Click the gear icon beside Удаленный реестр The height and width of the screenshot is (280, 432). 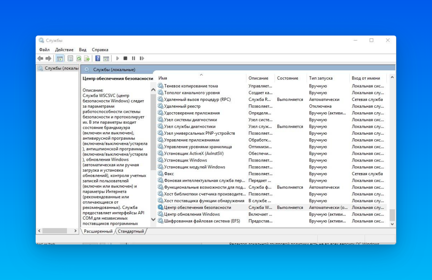pos(161,106)
